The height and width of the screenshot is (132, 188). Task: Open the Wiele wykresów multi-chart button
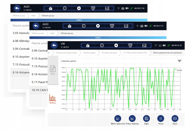click(x=118, y=118)
